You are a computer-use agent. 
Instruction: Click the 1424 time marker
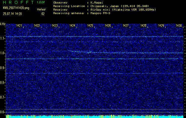[72, 26]
